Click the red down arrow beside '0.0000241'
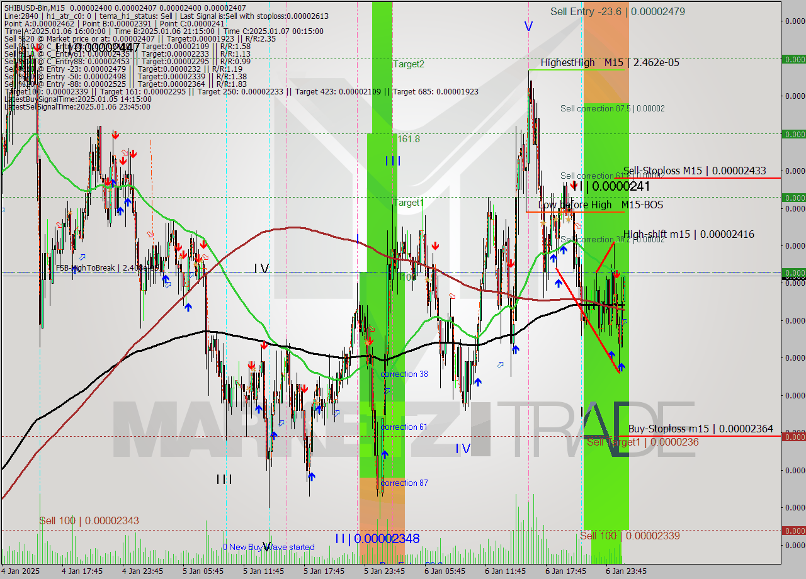 (x=574, y=185)
